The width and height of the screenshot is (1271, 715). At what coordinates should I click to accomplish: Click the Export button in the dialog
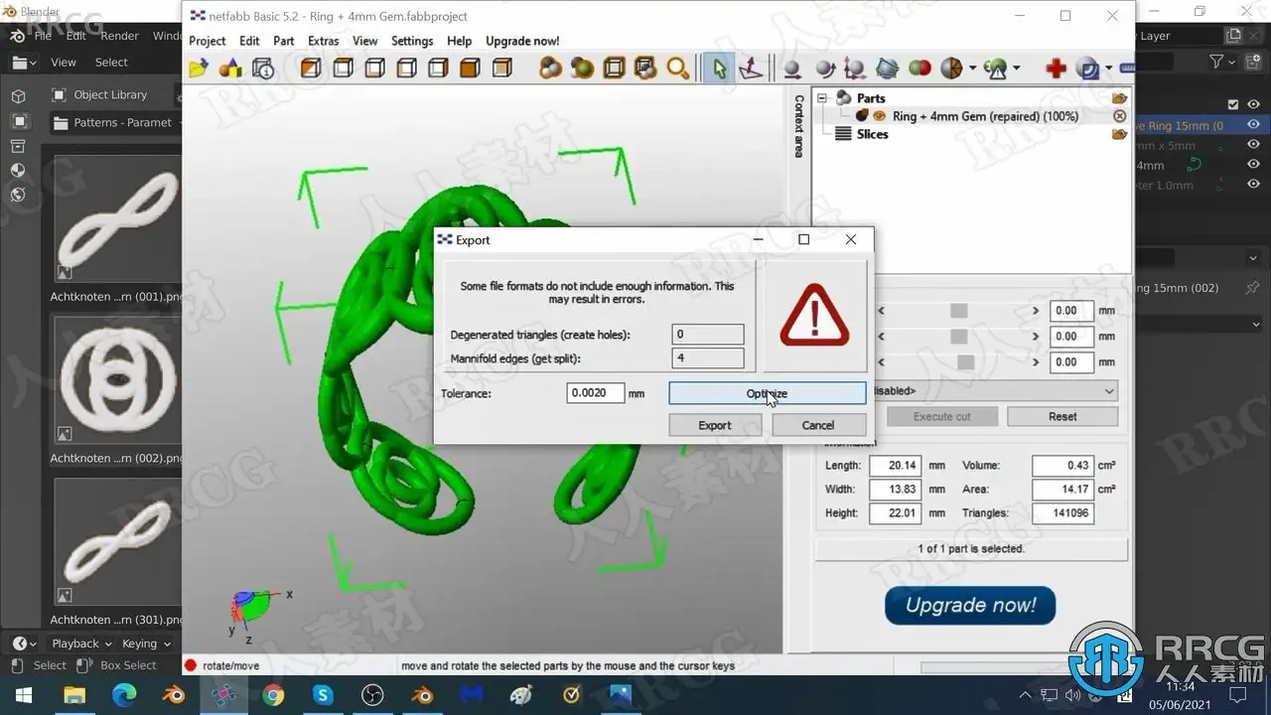715,425
